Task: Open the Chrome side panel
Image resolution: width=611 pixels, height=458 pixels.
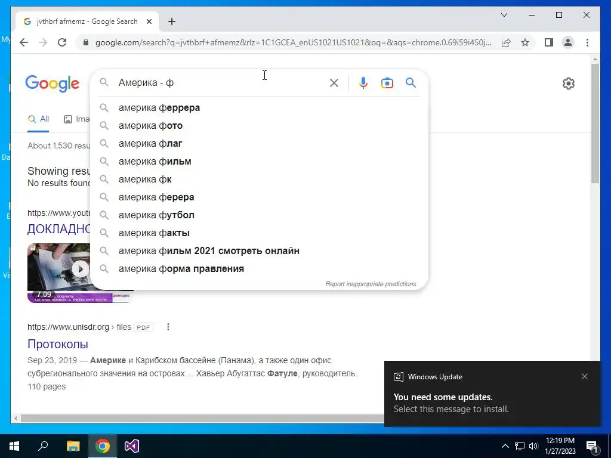Action: pos(549,42)
